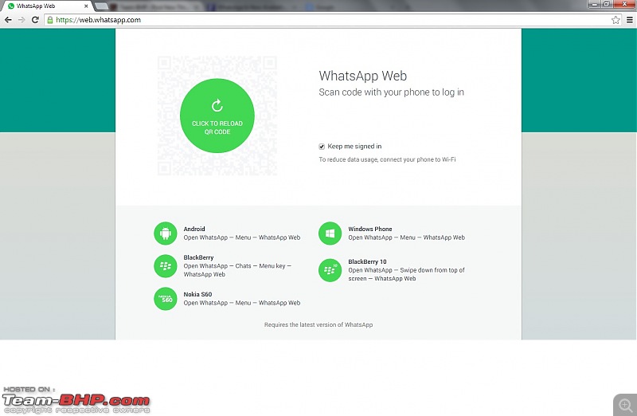Viewport: 637px width, 416px height.
Task: Click 'Requires the latest version of WhatsApp' text
Action: 318,324
